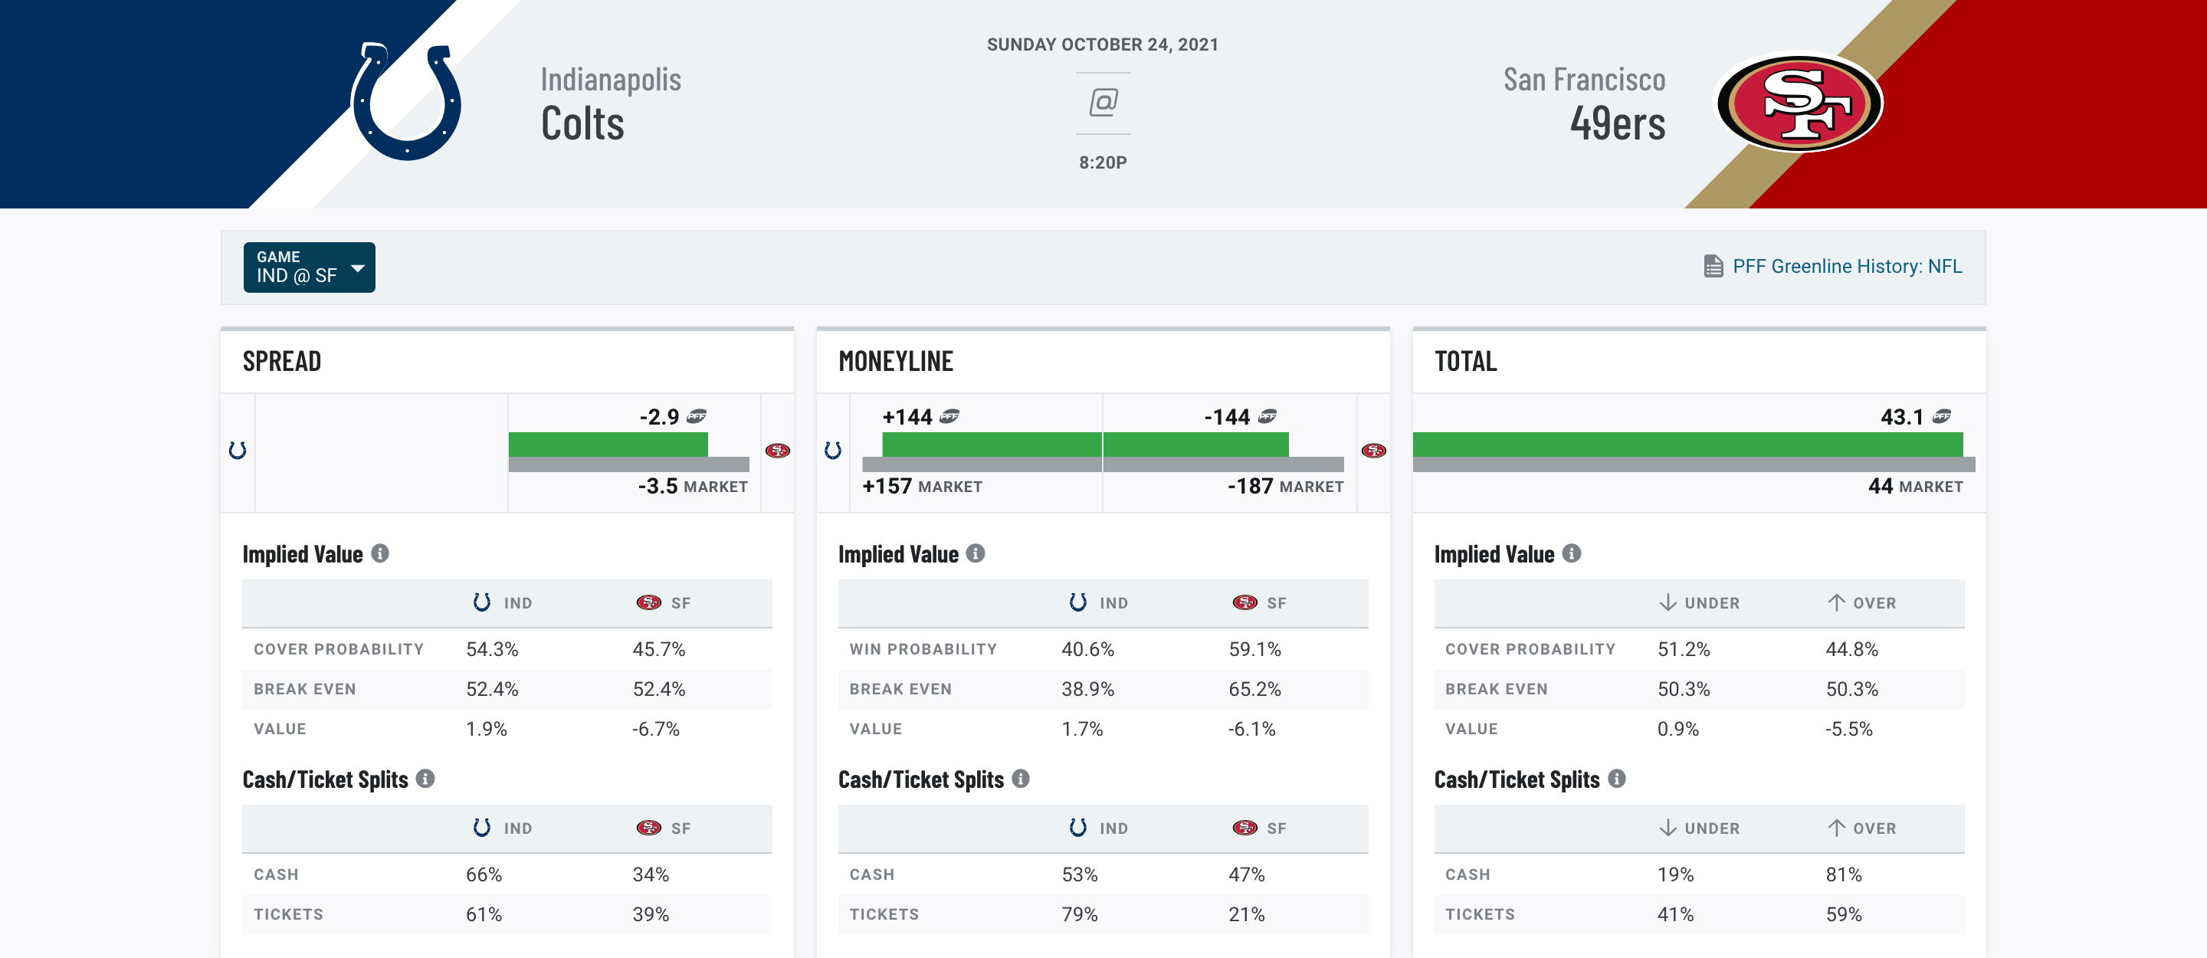Click Colts icon left of the spread bar
Viewport: 2207px width, 958px height.
(x=238, y=451)
